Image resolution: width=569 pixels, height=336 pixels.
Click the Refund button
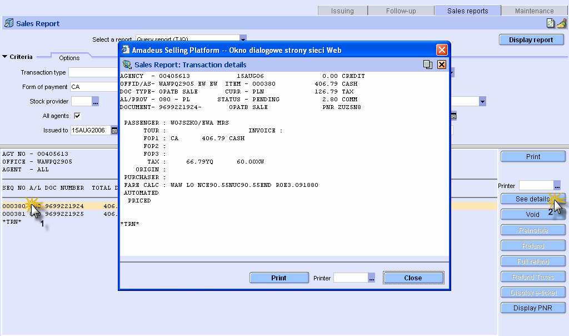[x=533, y=246]
